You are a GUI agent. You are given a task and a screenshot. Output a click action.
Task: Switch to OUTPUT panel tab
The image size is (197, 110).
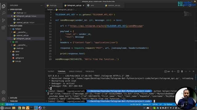(x=51, y=71)
